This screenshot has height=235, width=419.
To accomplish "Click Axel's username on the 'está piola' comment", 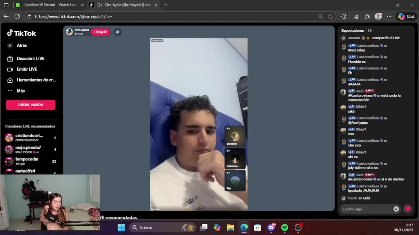I will (360, 91).
